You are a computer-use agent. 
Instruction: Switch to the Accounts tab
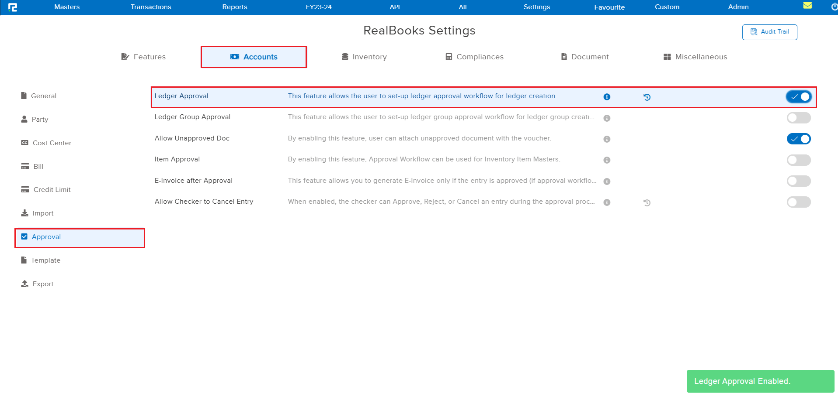click(254, 57)
